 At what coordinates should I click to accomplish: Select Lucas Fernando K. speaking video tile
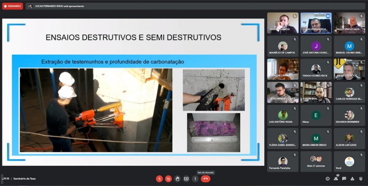click(316, 23)
